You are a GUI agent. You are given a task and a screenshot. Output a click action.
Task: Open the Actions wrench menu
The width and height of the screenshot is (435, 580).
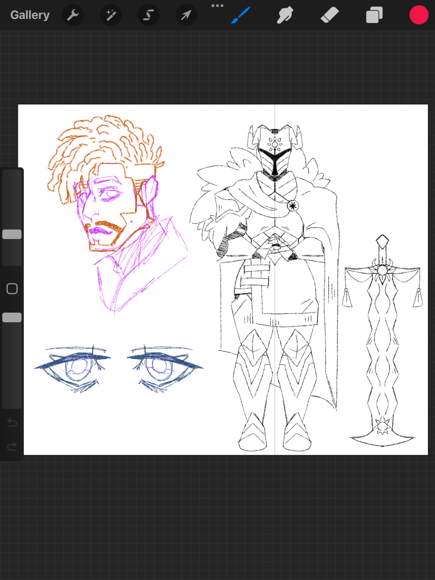pos(73,15)
